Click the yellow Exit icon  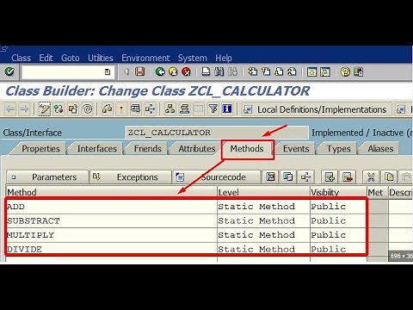click(173, 71)
